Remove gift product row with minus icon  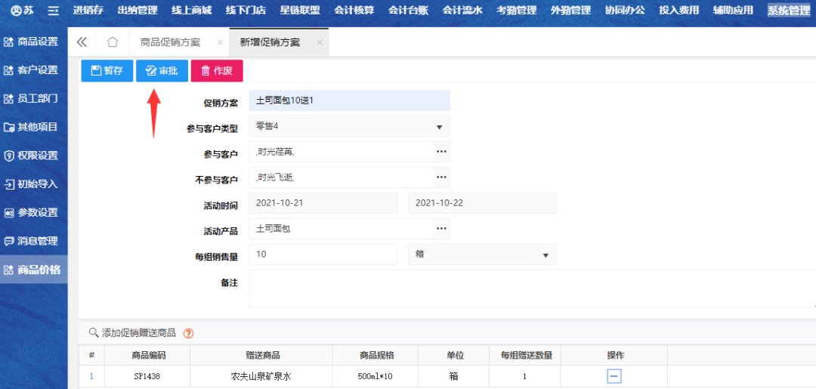click(614, 376)
